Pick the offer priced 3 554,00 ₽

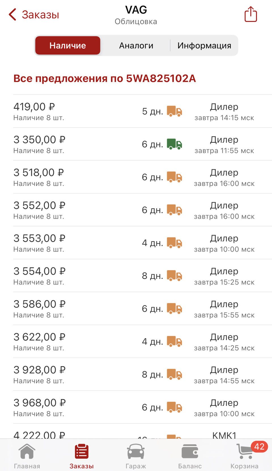click(39, 271)
